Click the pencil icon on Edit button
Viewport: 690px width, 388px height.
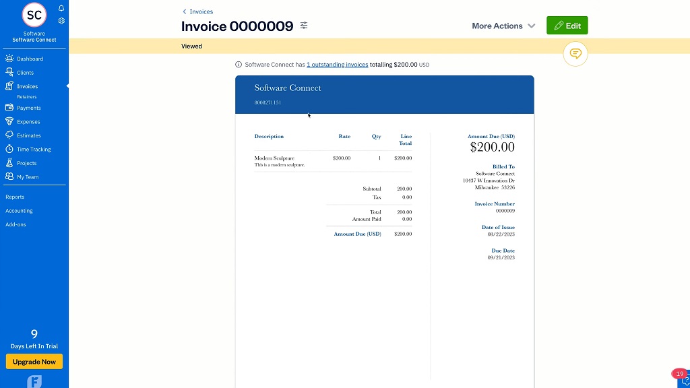(559, 26)
